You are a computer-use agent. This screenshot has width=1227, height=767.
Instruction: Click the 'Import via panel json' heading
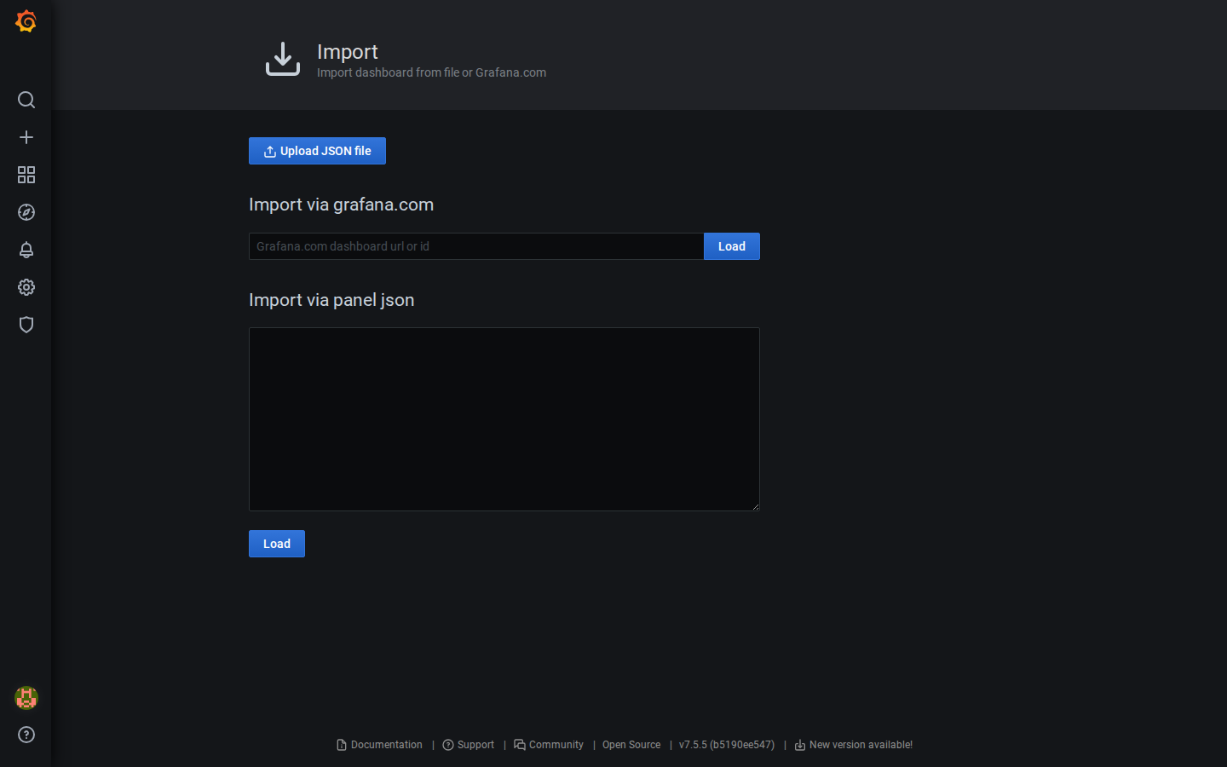tap(331, 300)
